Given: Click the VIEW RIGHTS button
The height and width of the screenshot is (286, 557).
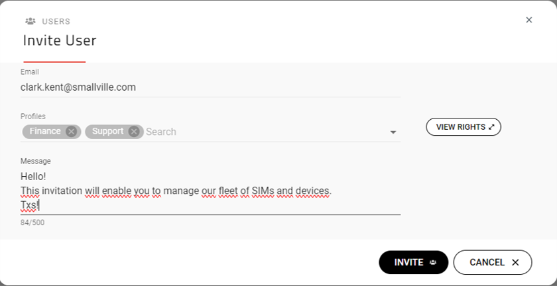Looking at the screenshot, I should pos(463,126).
